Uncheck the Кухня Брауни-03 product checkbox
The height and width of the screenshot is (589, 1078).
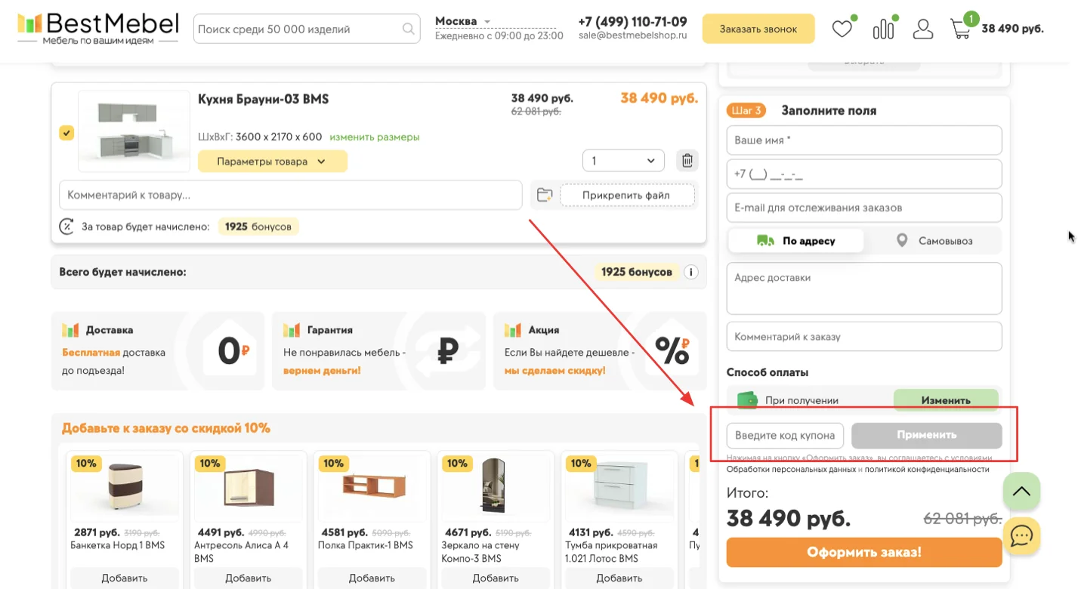(x=66, y=132)
